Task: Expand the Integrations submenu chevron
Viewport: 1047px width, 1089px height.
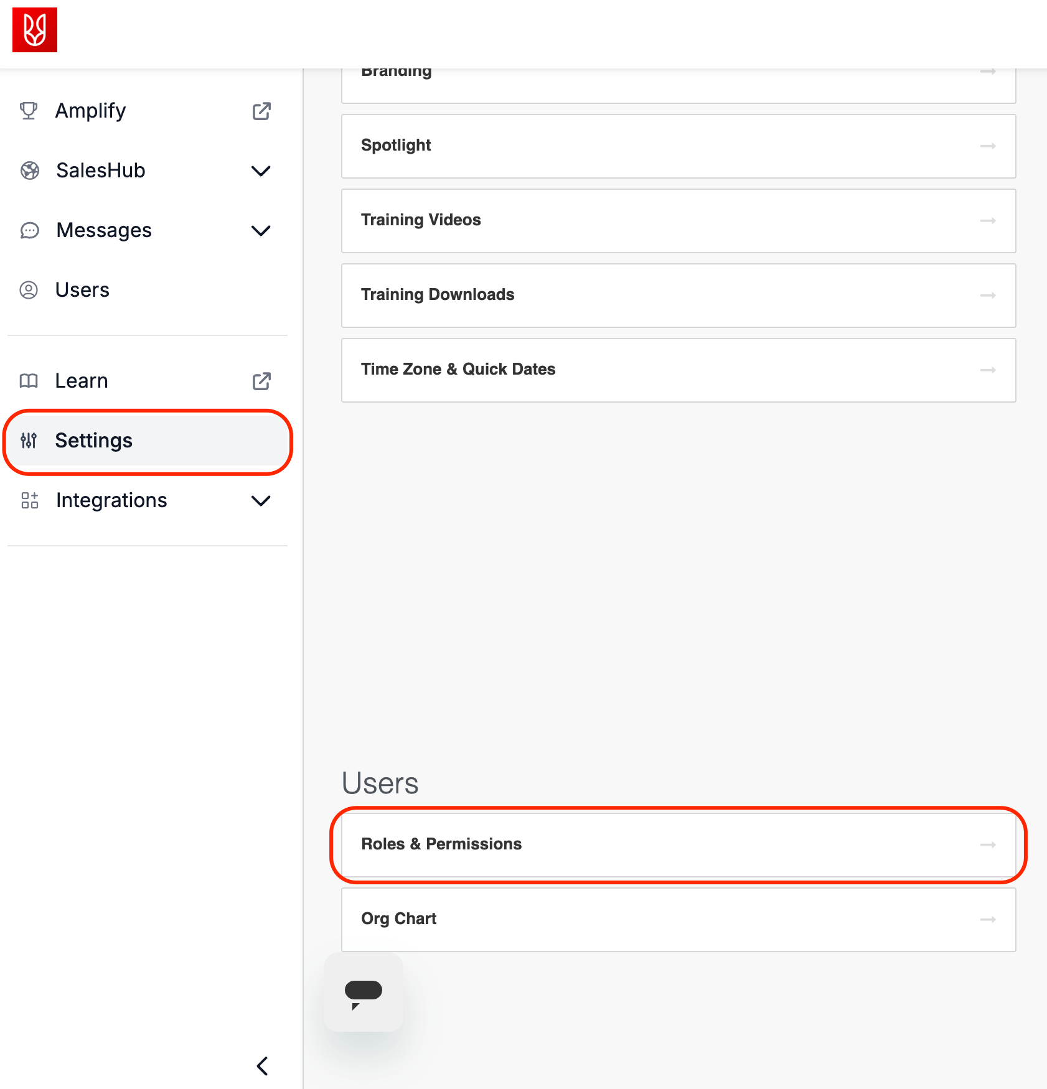Action: (x=261, y=500)
